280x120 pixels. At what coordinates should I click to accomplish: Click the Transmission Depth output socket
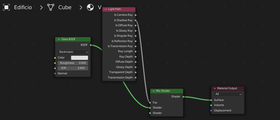(136, 78)
